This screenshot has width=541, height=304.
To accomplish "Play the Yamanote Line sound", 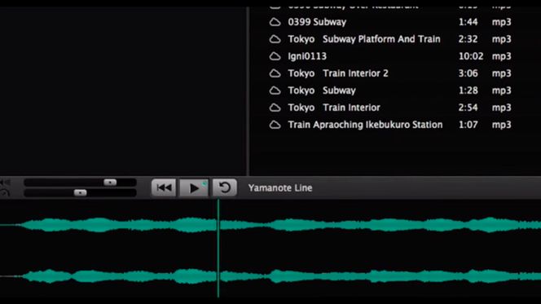I will click(x=194, y=187).
